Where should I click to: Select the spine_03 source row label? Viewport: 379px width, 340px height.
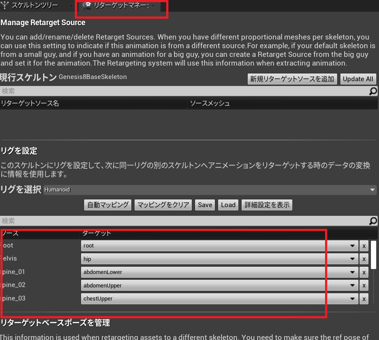(x=13, y=298)
